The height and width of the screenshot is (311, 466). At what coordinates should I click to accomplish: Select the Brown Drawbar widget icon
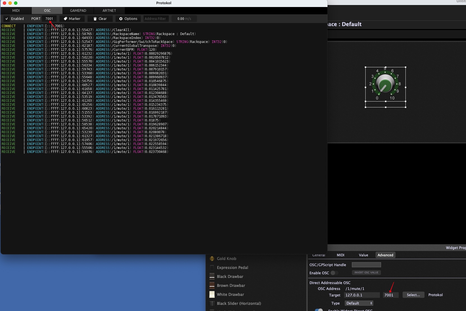point(212,285)
